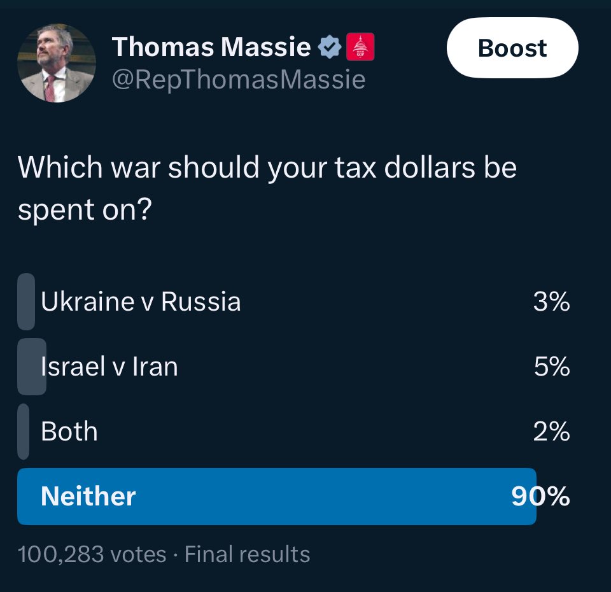This screenshot has width=611, height=592.
Task: Click the 5% result percentage
Action: coord(551,367)
